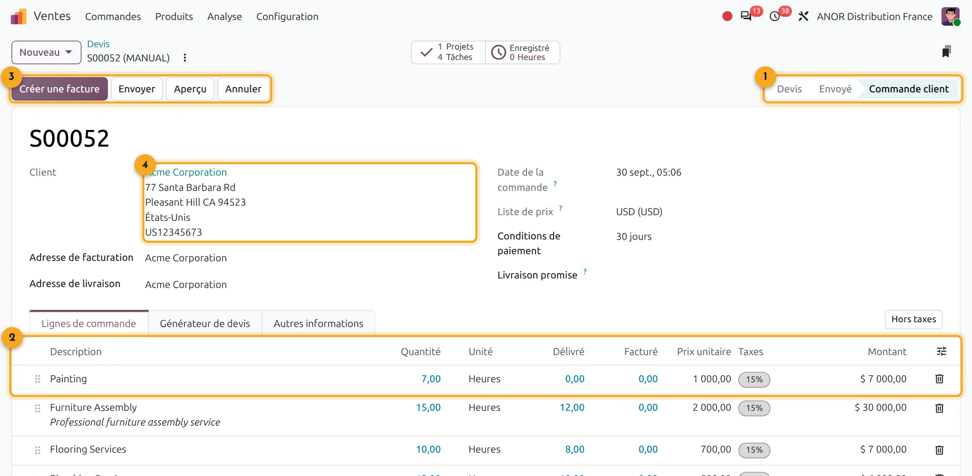The image size is (972, 476).
Task: Click the Envoyer button
Action: tap(137, 89)
